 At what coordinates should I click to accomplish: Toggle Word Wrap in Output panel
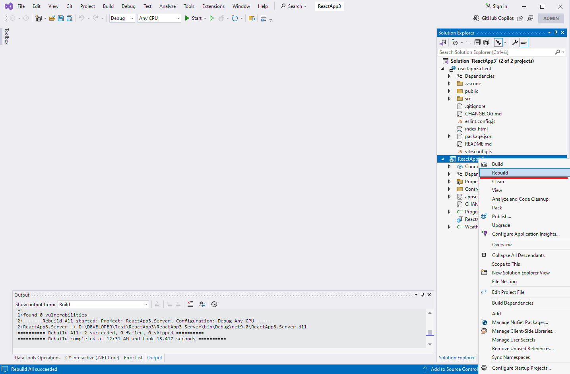(202, 304)
